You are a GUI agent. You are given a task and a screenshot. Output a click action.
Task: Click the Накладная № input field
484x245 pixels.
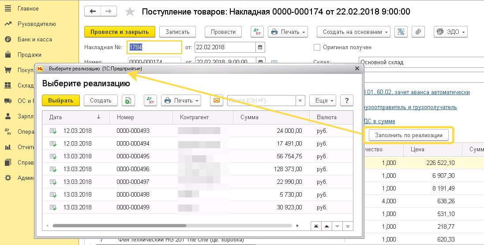(154, 47)
